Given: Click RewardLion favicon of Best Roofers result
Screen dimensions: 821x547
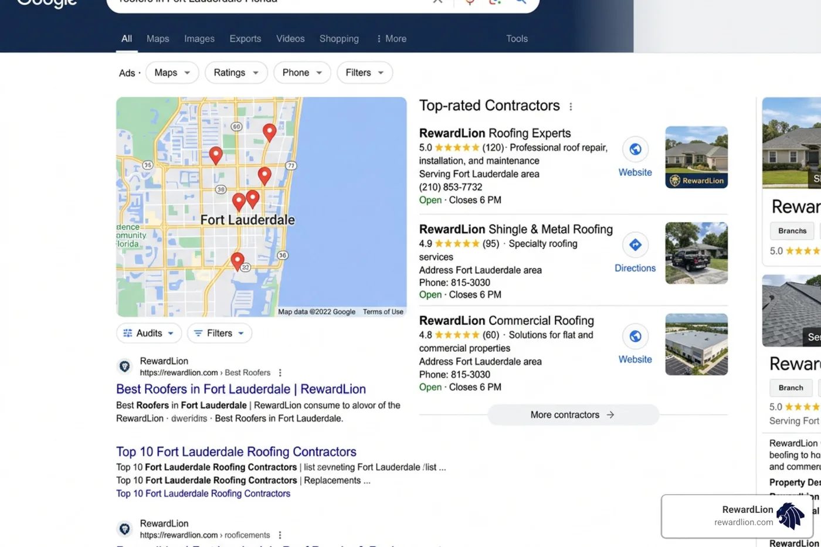Looking at the screenshot, I should click(125, 366).
